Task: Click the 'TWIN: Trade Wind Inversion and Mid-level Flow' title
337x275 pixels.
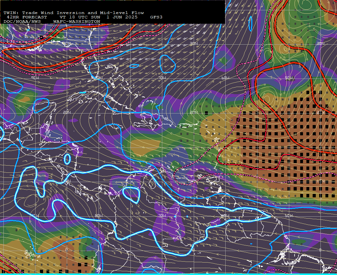Action: point(74,13)
